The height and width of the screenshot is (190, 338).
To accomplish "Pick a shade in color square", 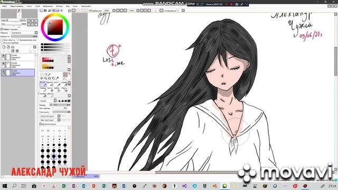I will 55,27.
